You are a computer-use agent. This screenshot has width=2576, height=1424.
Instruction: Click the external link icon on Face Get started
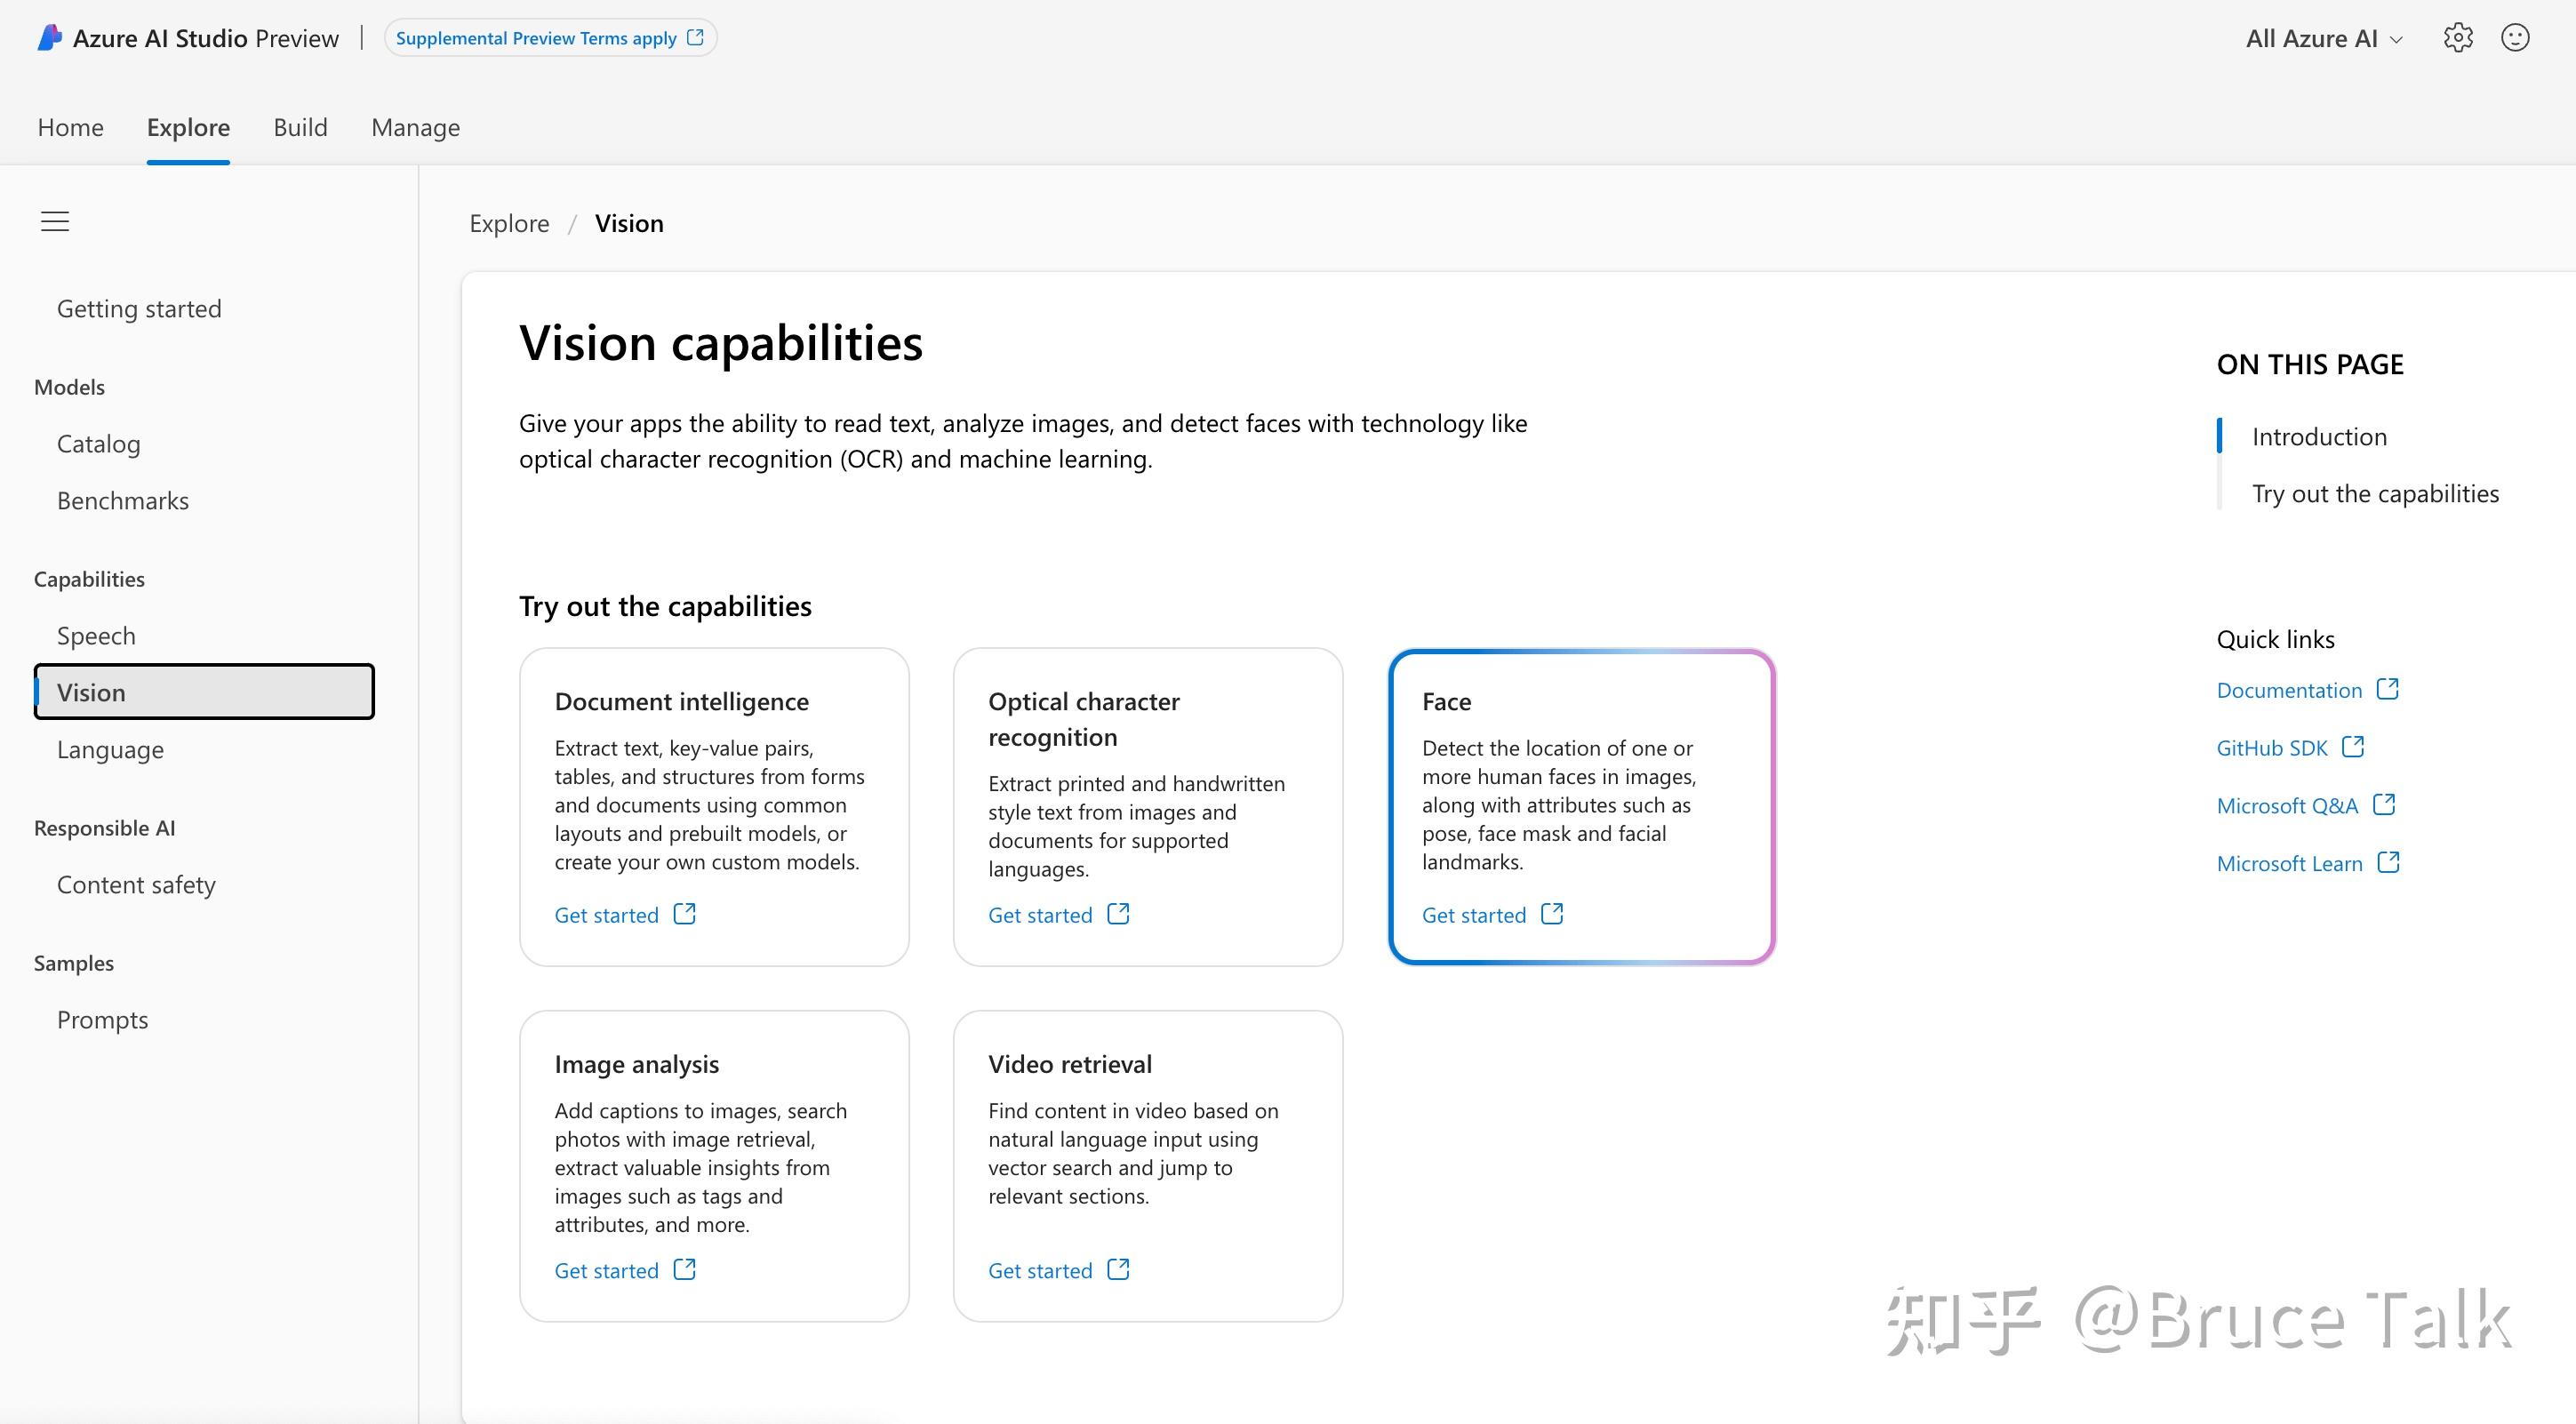pos(1551,913)
